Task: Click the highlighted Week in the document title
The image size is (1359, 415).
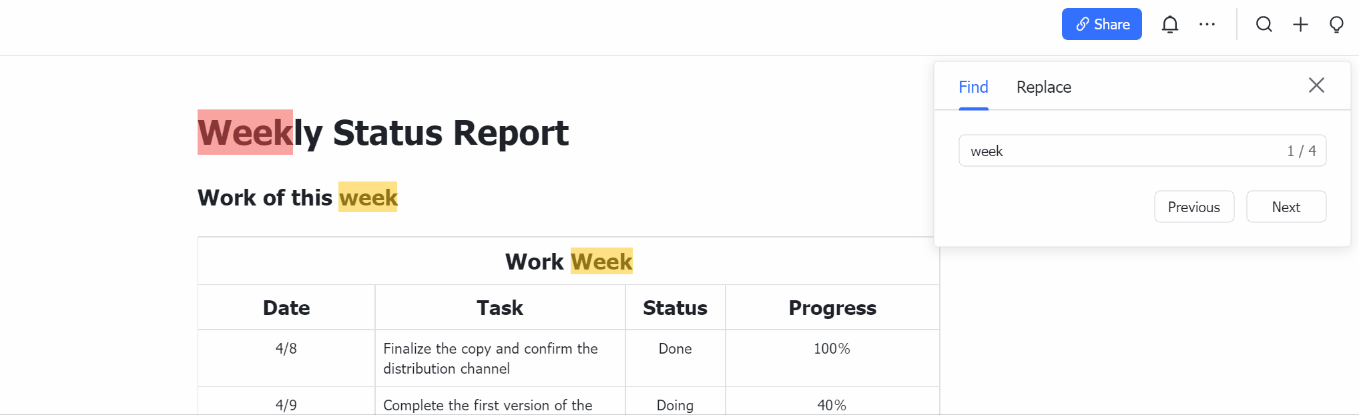Action: pyautogui.click(x=244, y=132)
